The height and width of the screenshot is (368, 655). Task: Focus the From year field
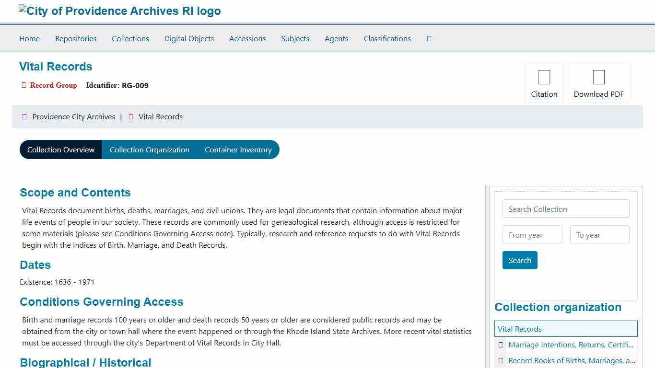pos(532,235)
